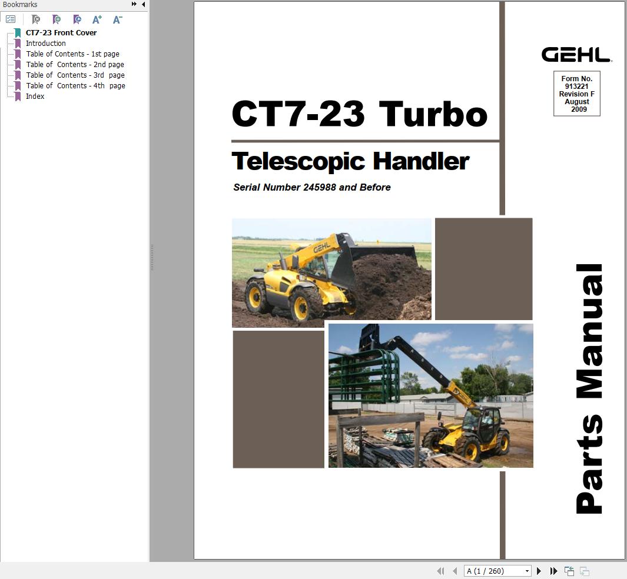The height and width of the screenshot is (579, 627).
Task: Open Table of Contents - 1st page bookmark
Action: tap(73, 54)
